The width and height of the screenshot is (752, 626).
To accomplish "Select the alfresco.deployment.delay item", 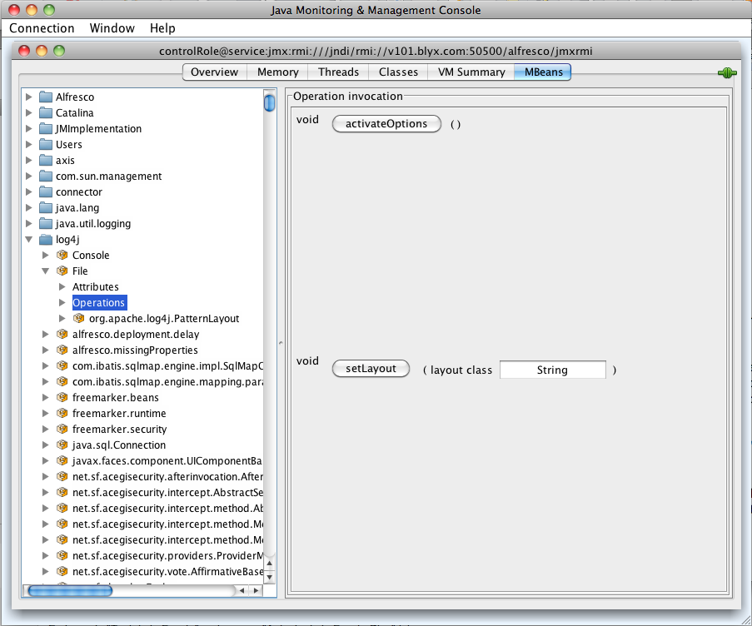I will point(136,334).
